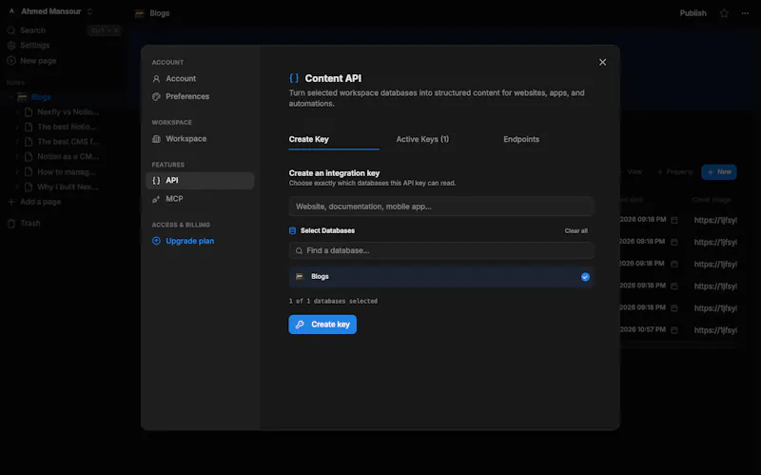
Task: Click the Preferences palette icon
Action: [x=156, y=97]
